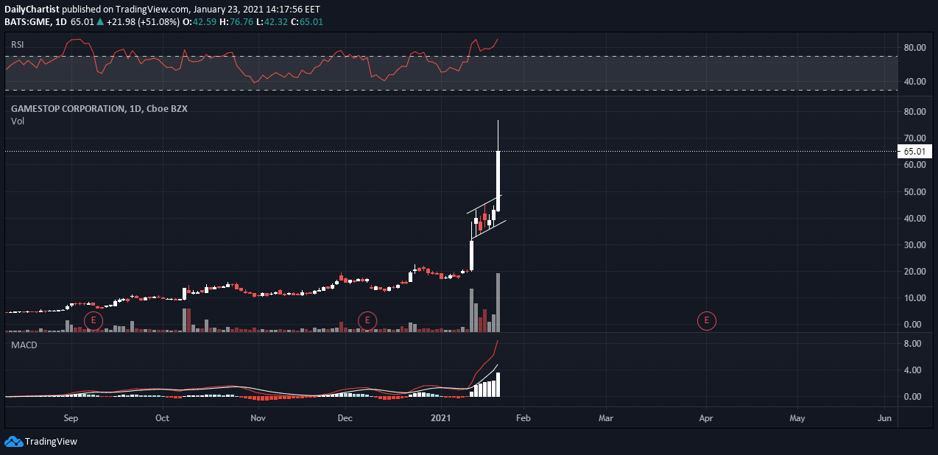The width and height of the screenshot is (938, 455).
Task: Click the Oct label on time axis
Action: click(163, 418)
